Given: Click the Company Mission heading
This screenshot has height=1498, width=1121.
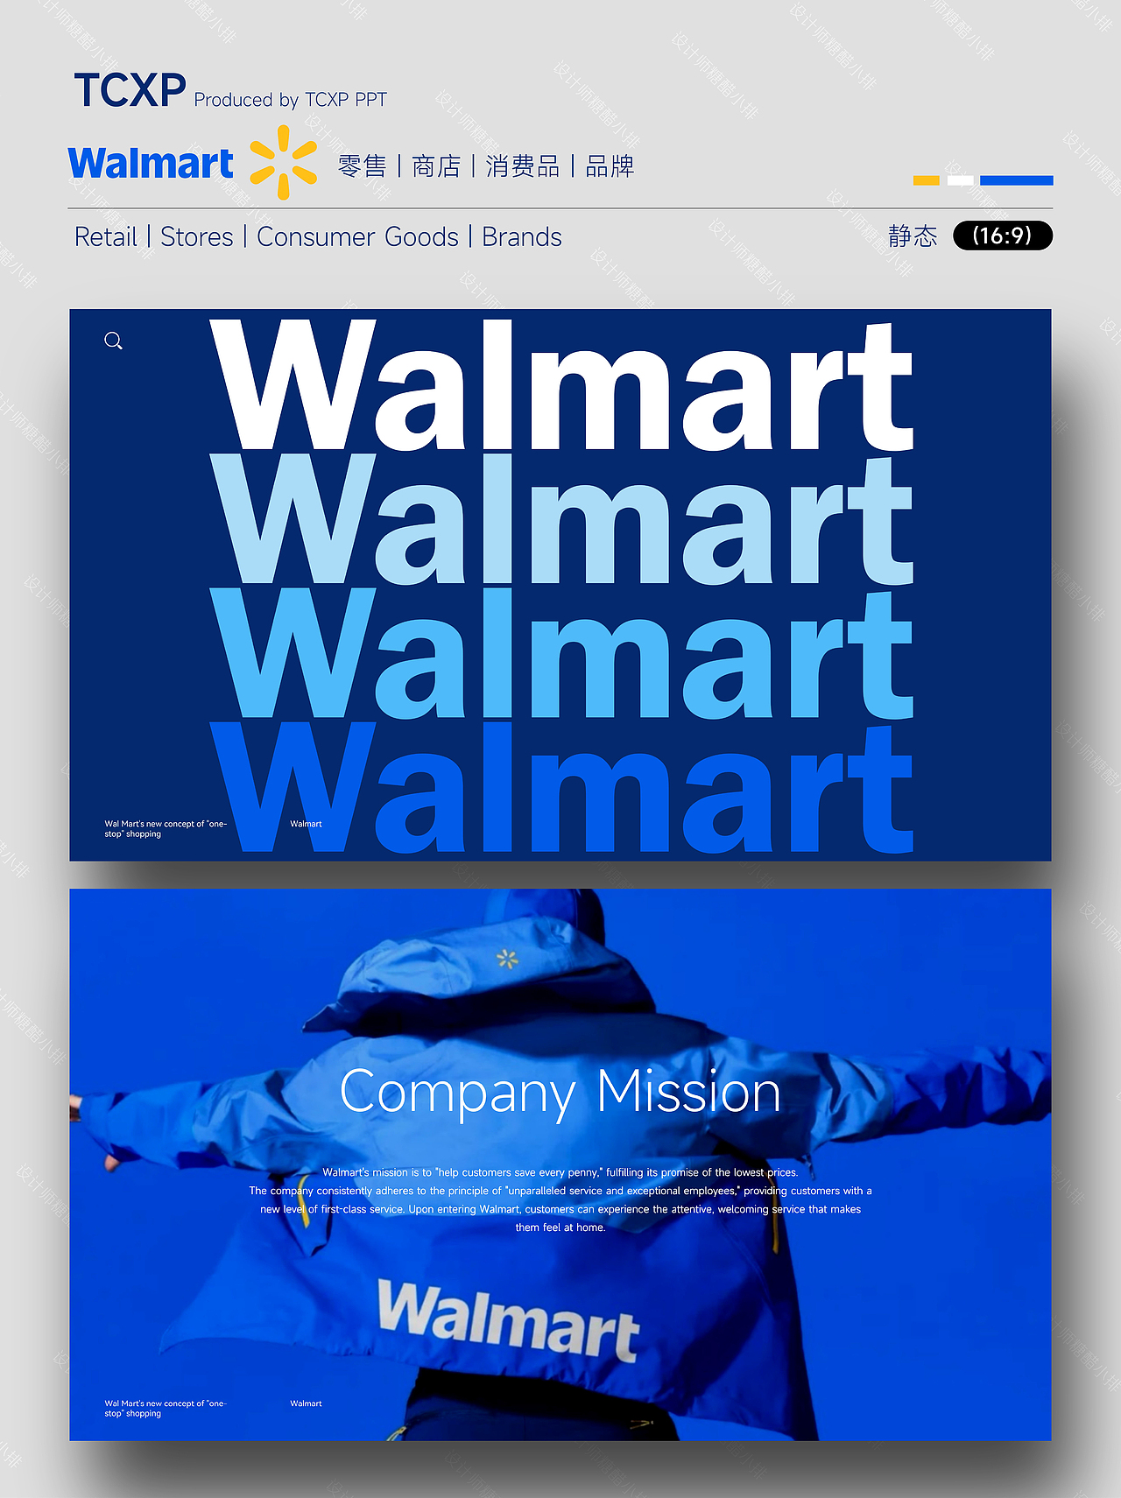Looking at the screenshot, I should pos(560,1093).
